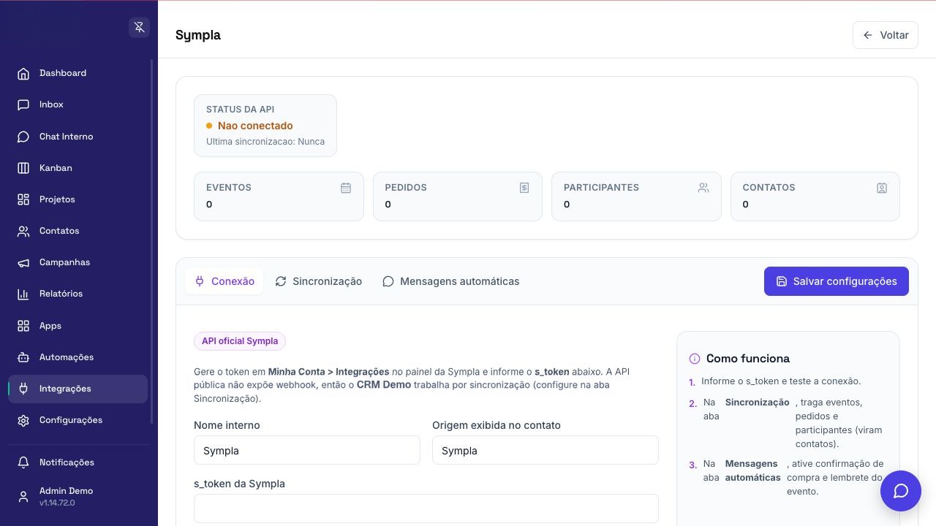
Task: Click the Projetos grid icon
Action: click(x=23, y=199)
